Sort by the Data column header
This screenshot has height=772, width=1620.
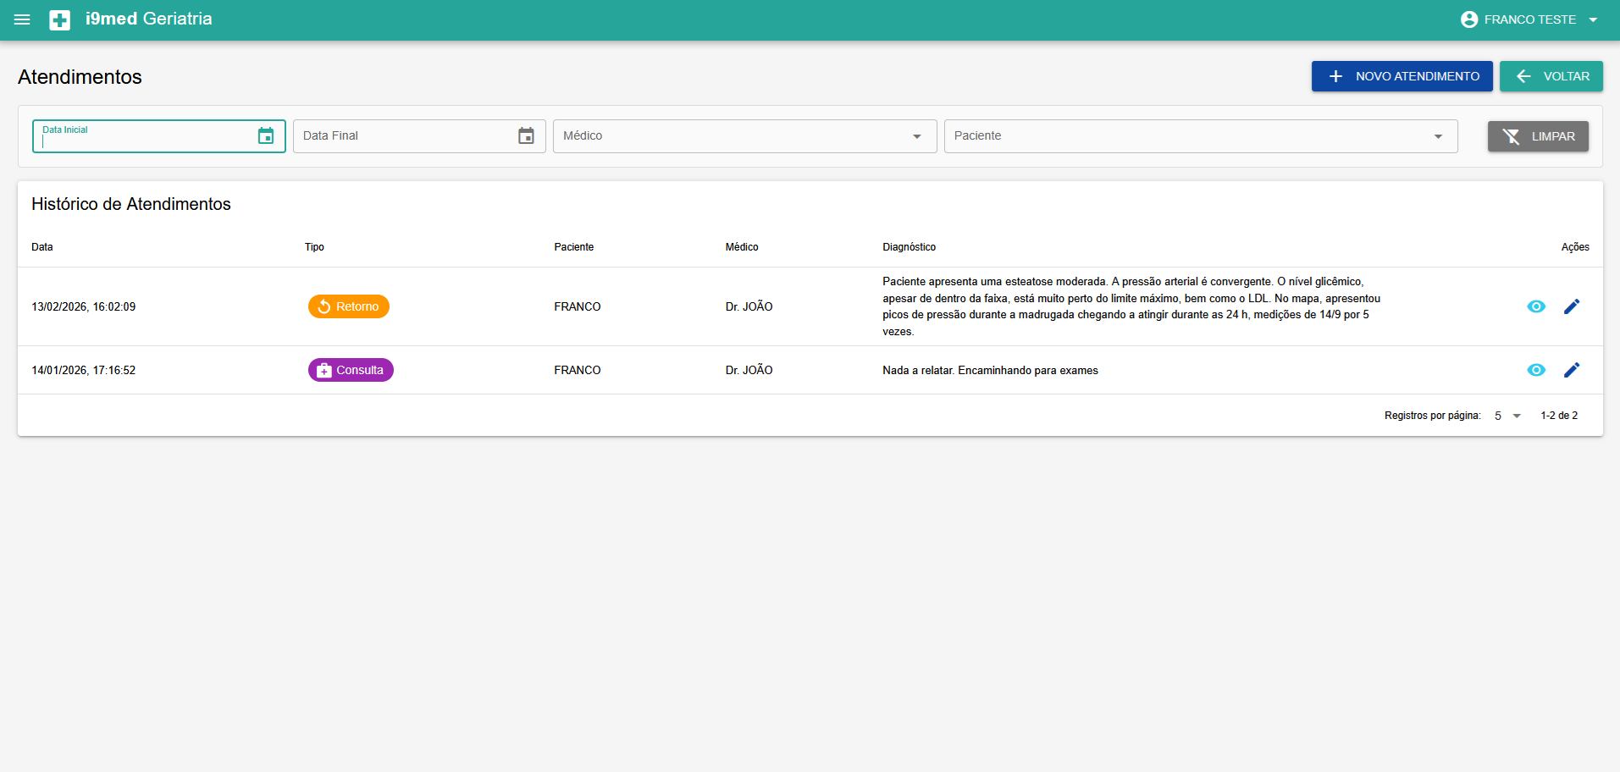tap(42, 247)
